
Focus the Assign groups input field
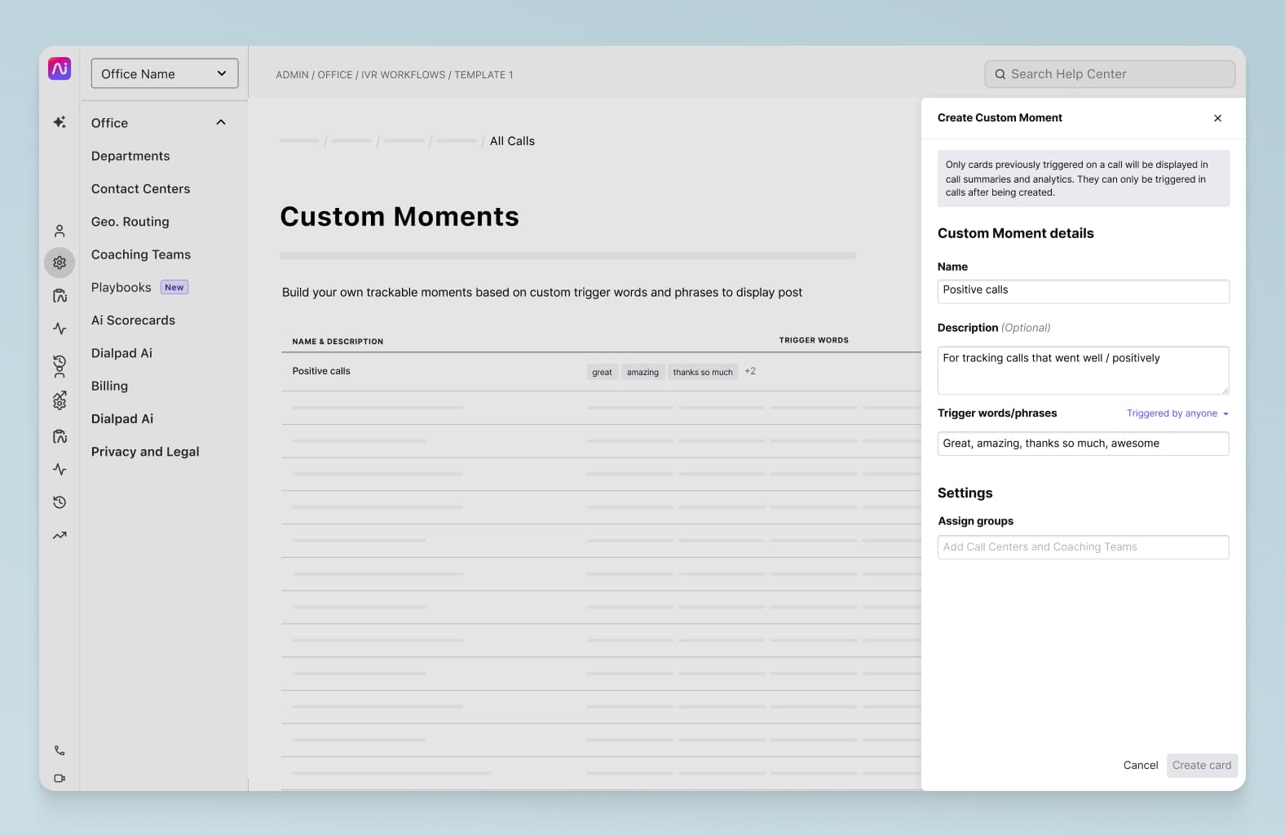coord(1083,547)
